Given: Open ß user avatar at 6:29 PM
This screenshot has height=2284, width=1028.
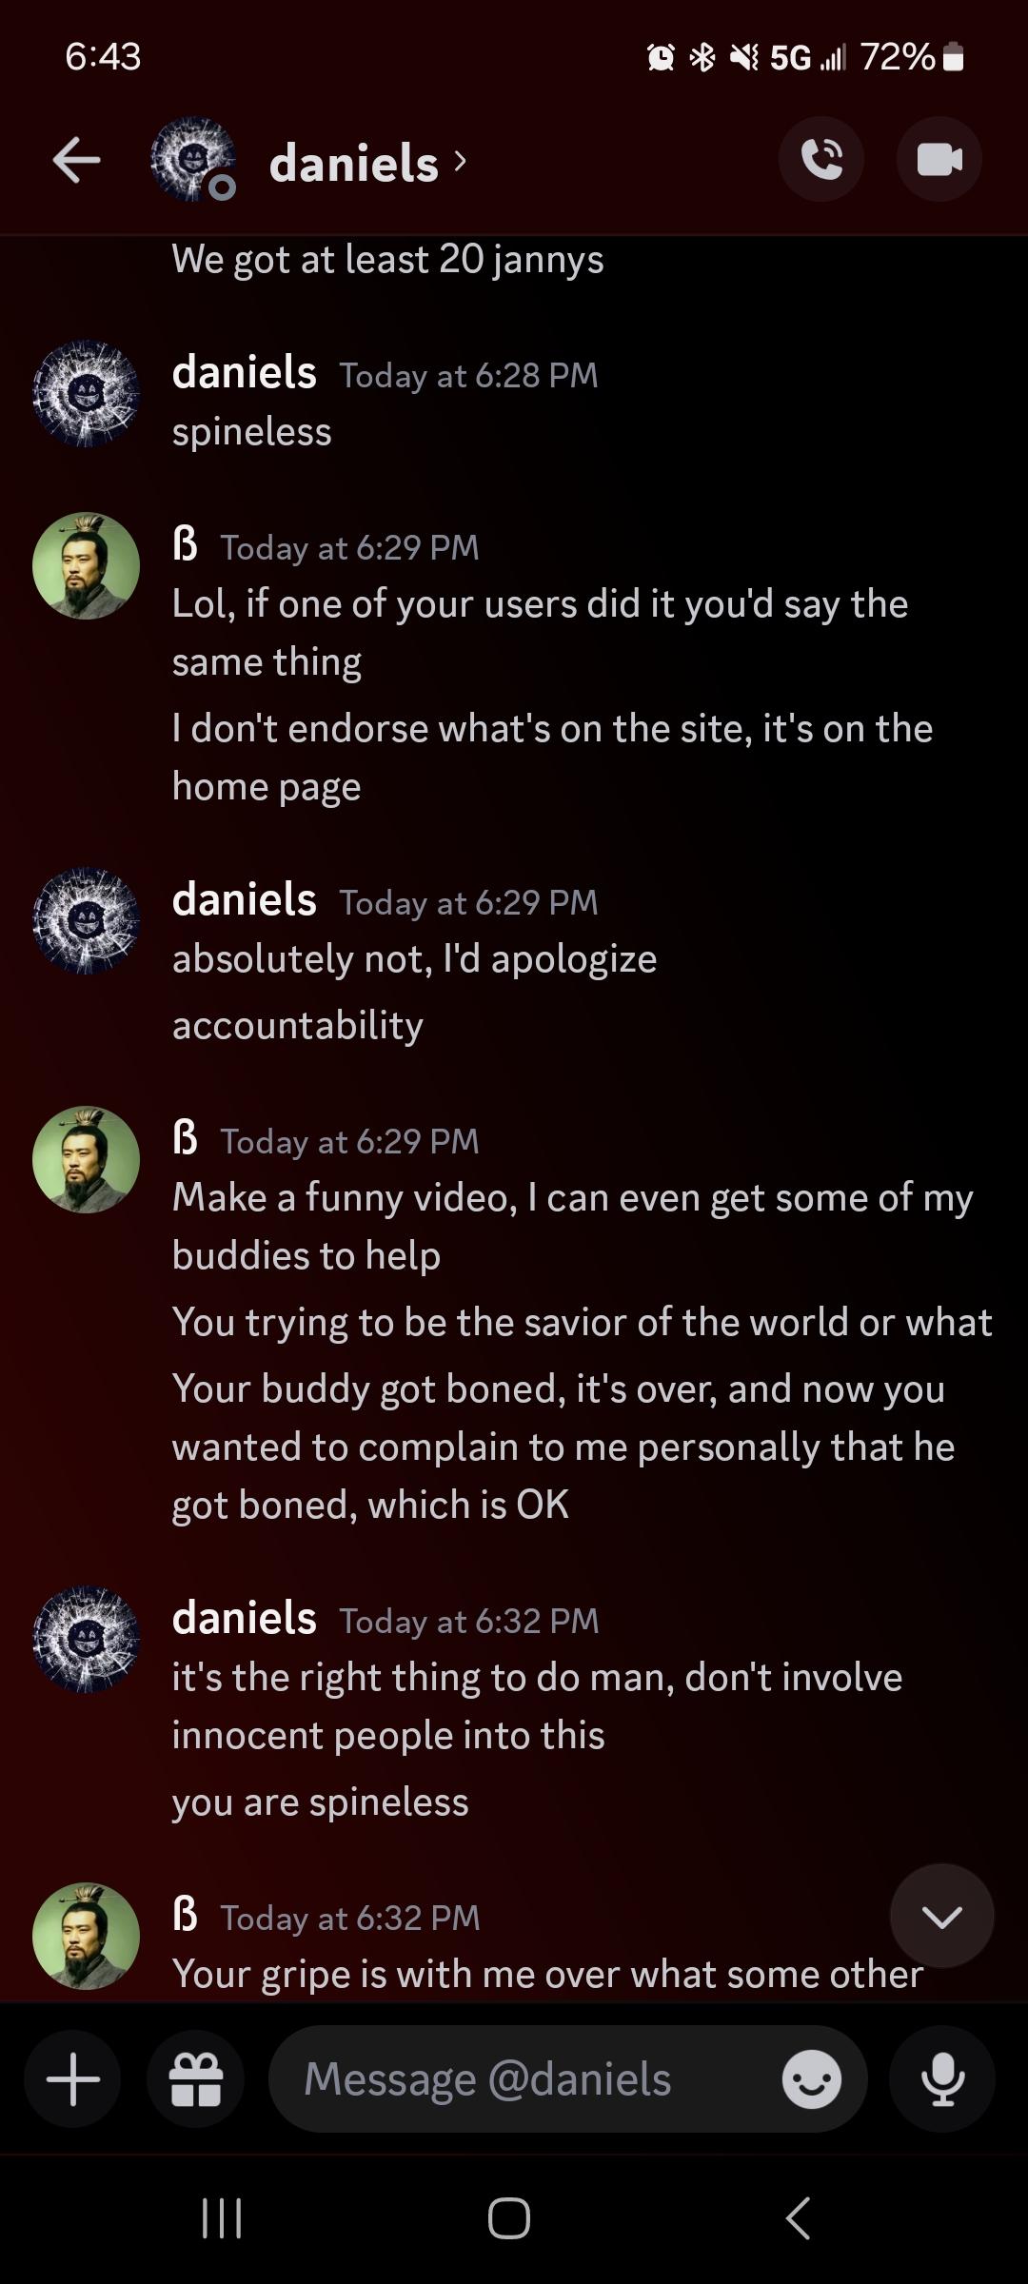Looking at the screenshot, I should tap(87, 566).
